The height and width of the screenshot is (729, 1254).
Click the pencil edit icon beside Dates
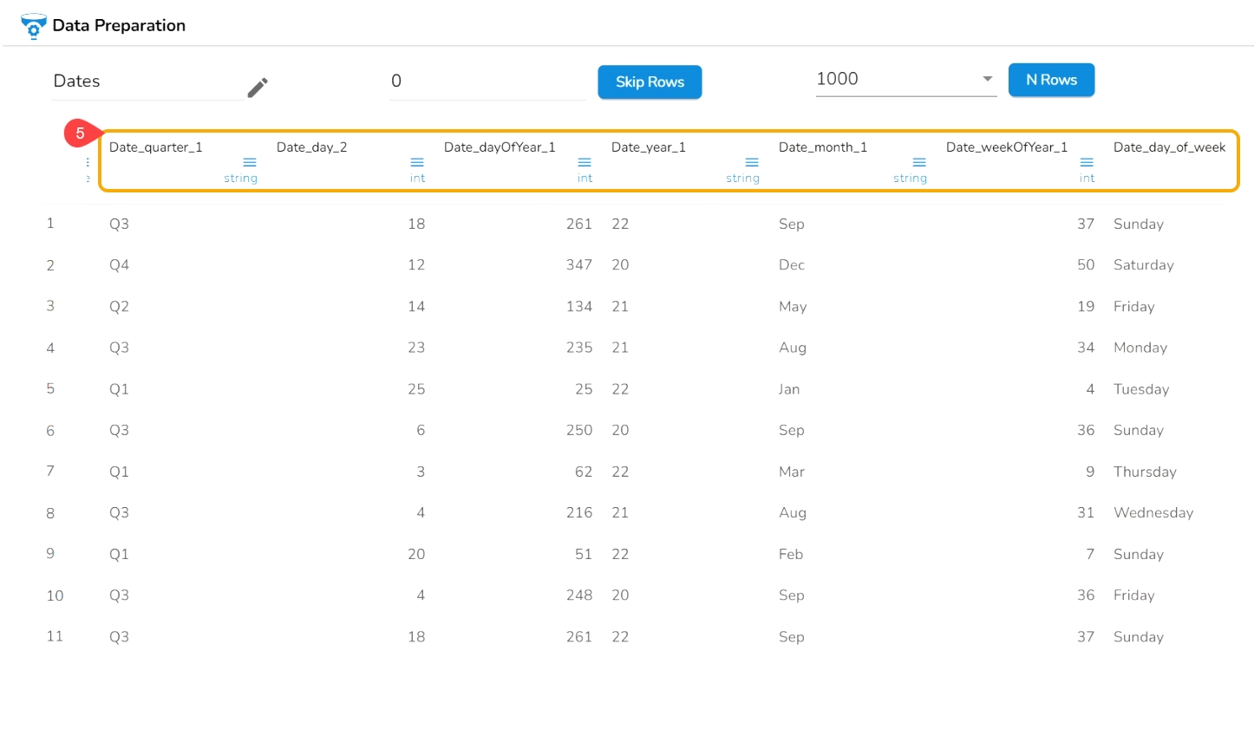coord(258,88)
